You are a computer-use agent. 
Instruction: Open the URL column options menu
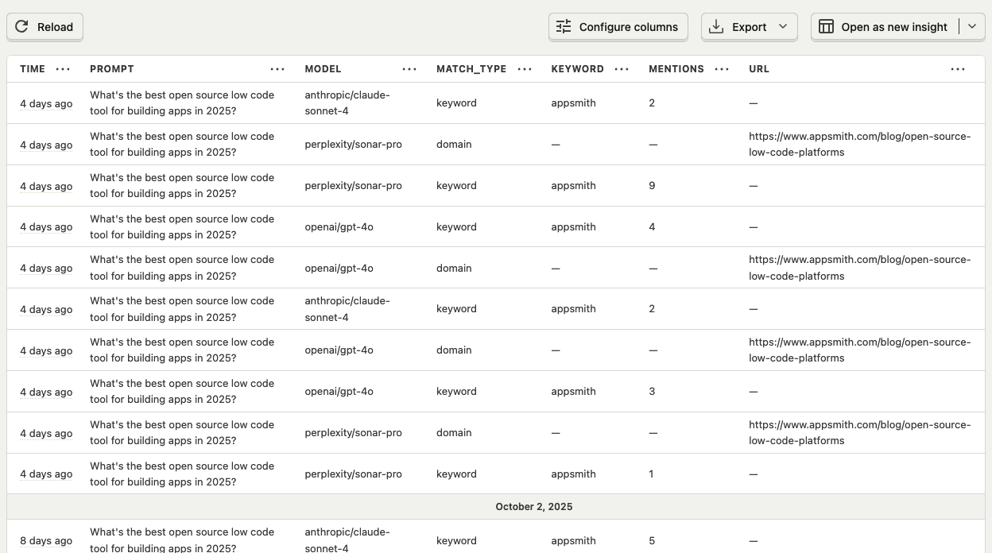[x=958, y=69]
